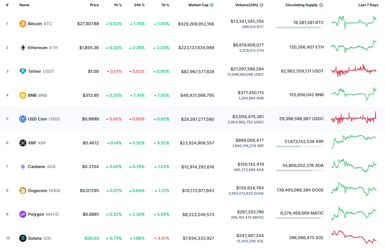
Task: Click Solana's 7-day price chart
Action: tap(354, 237)
